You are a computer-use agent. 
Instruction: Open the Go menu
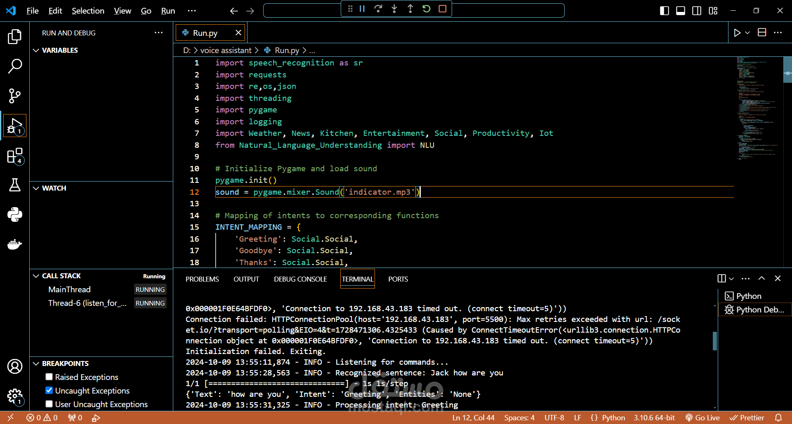coord(146,11)
